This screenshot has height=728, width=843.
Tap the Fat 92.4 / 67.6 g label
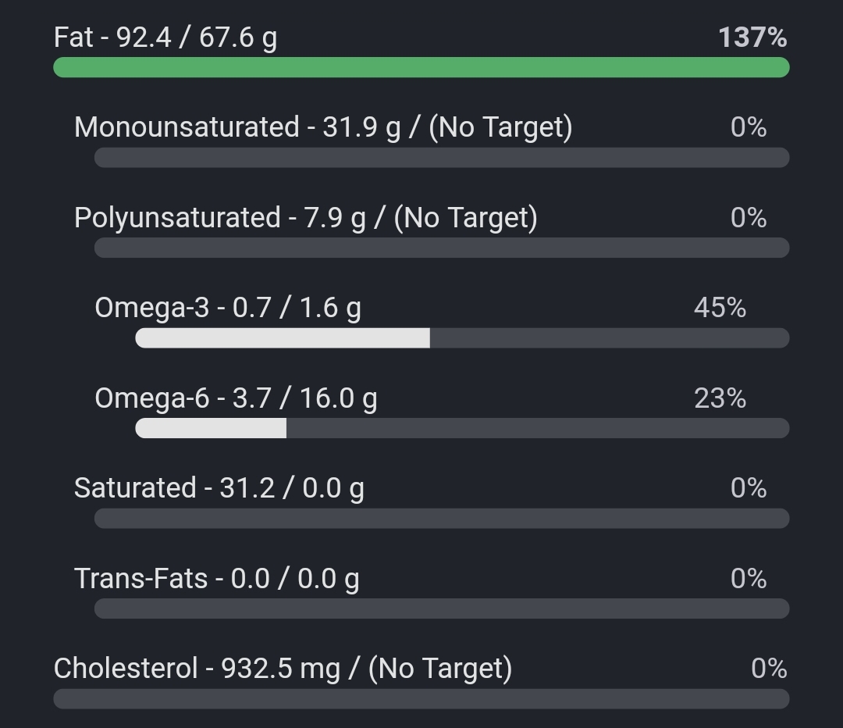(x=165, y=37)
